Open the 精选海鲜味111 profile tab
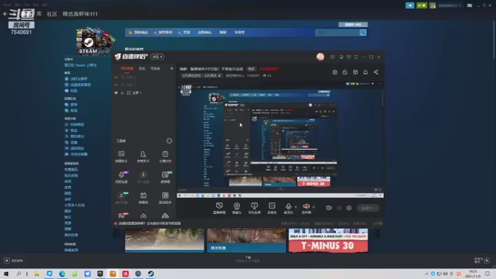496x279 pixels. click(x=80, y=14)
